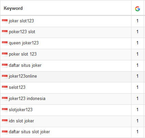Click flag icon next to poker123 slot
Screen dimensions: 145x138
click(x=5, y=32)
